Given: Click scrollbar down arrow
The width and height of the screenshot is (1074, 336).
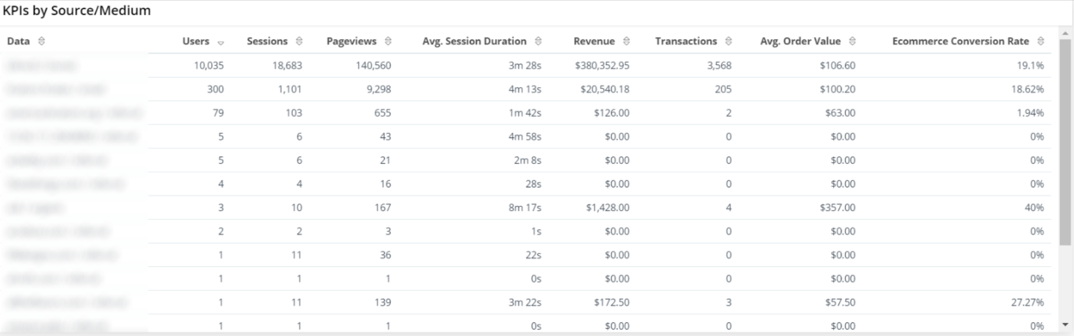Looking at the screenshot, I should point(1065,325).
